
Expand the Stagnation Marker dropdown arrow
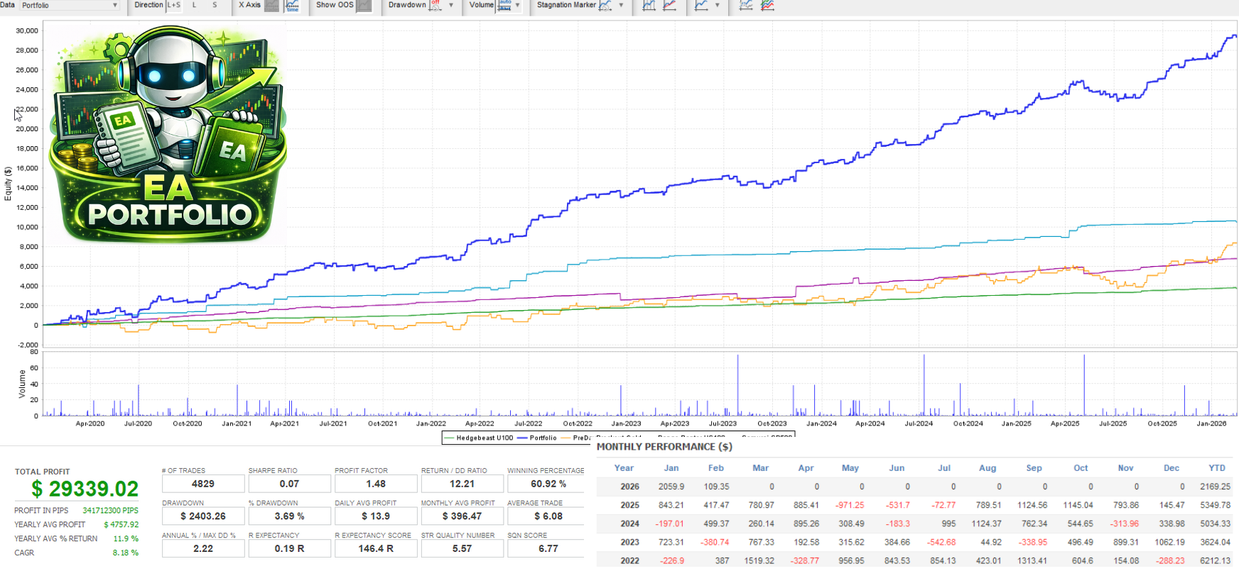(621, 6)
